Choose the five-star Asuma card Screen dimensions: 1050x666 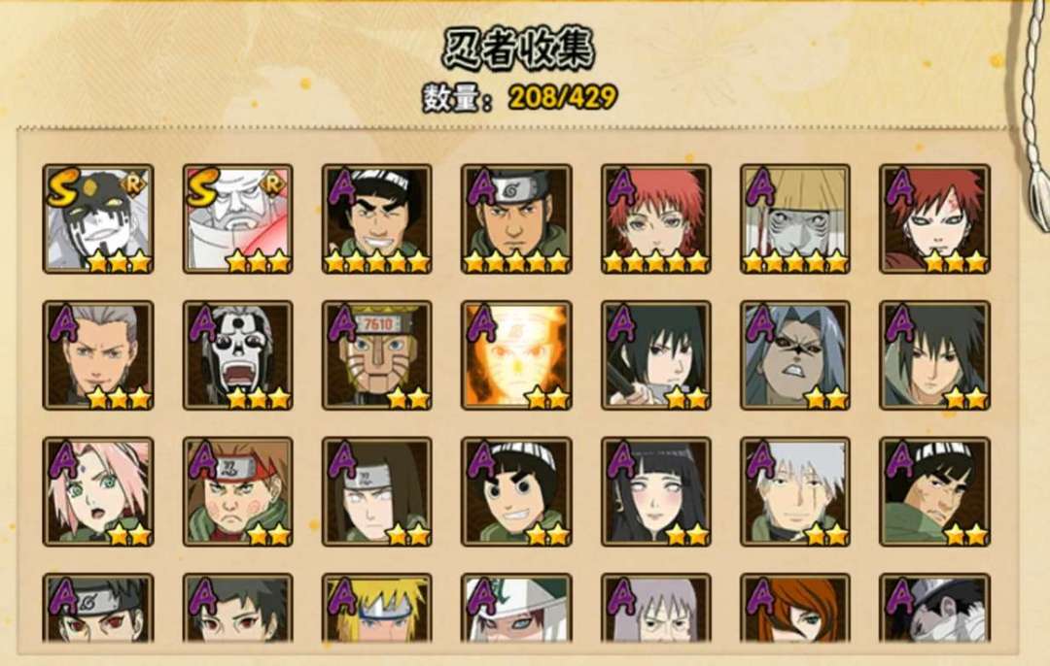(516, 218)
